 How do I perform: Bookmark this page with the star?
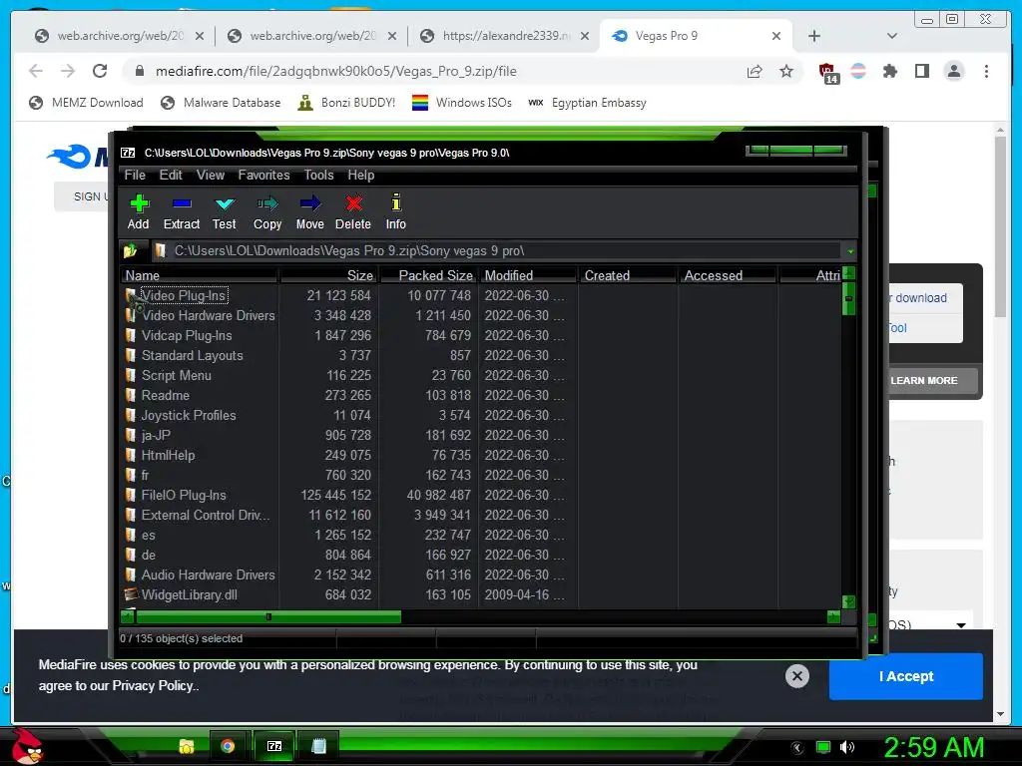point(786,71)
